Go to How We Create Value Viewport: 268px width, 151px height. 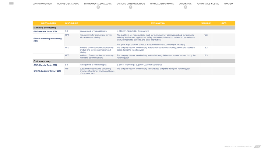coord(68,4)
